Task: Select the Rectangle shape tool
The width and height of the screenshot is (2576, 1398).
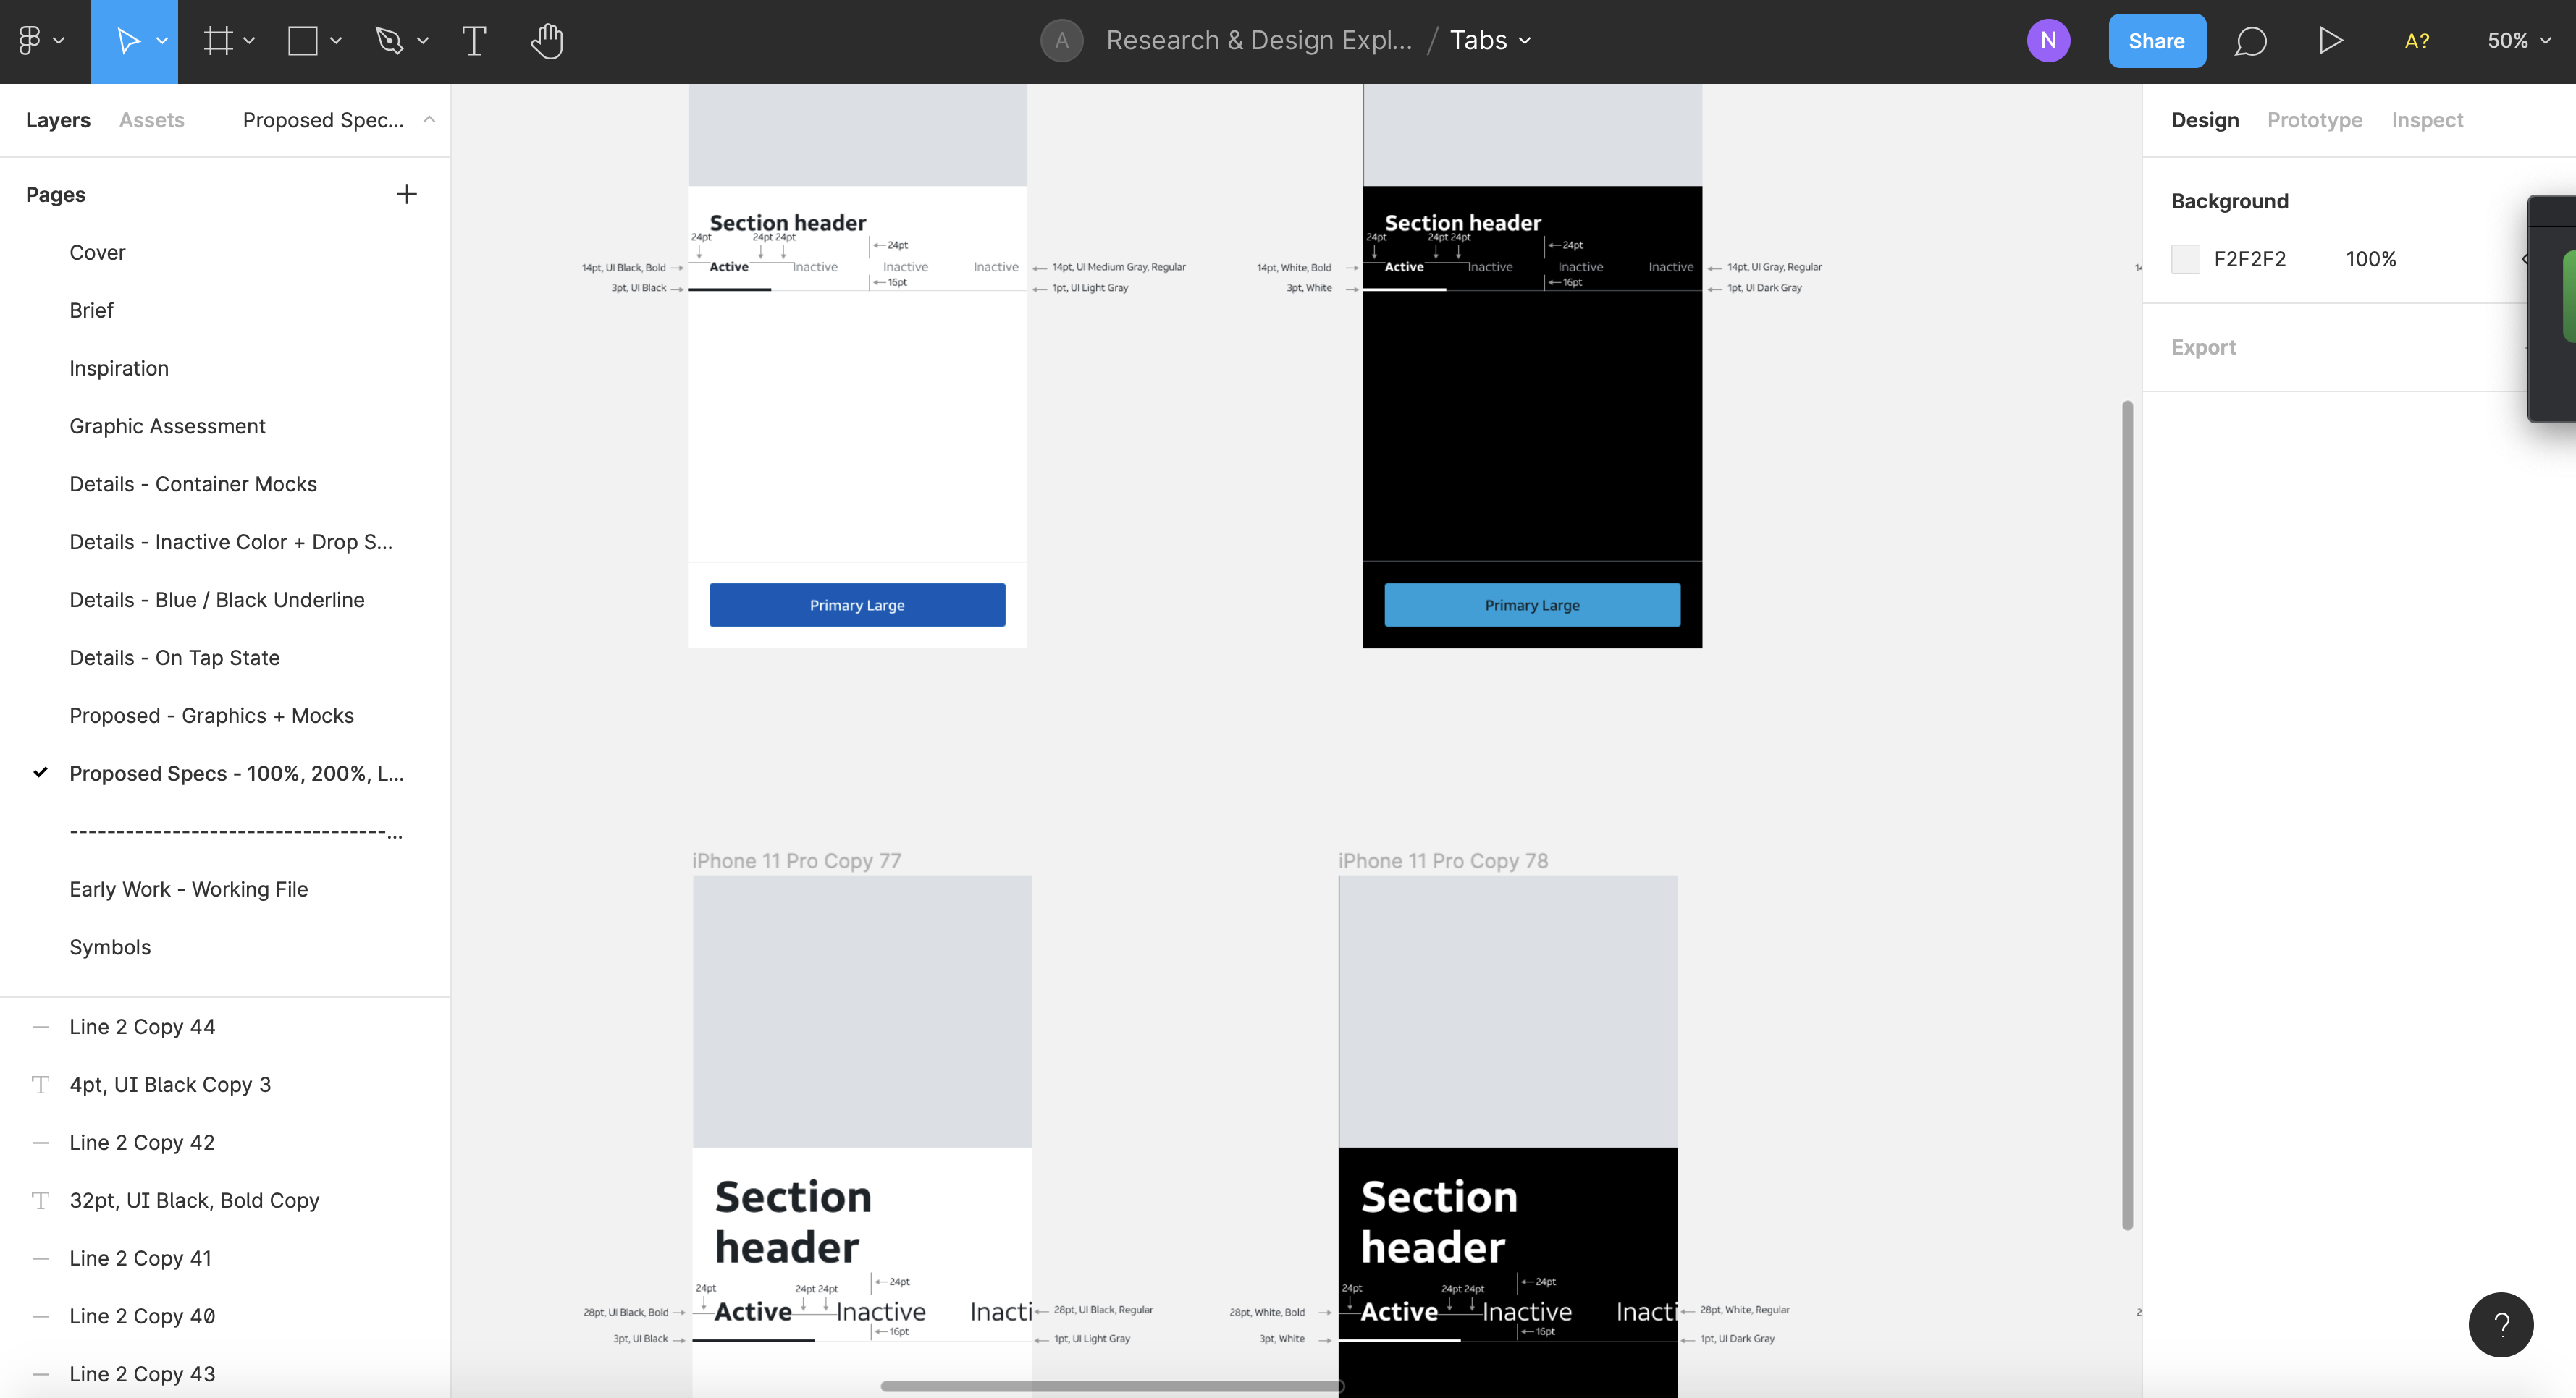Action: [302, 40]
